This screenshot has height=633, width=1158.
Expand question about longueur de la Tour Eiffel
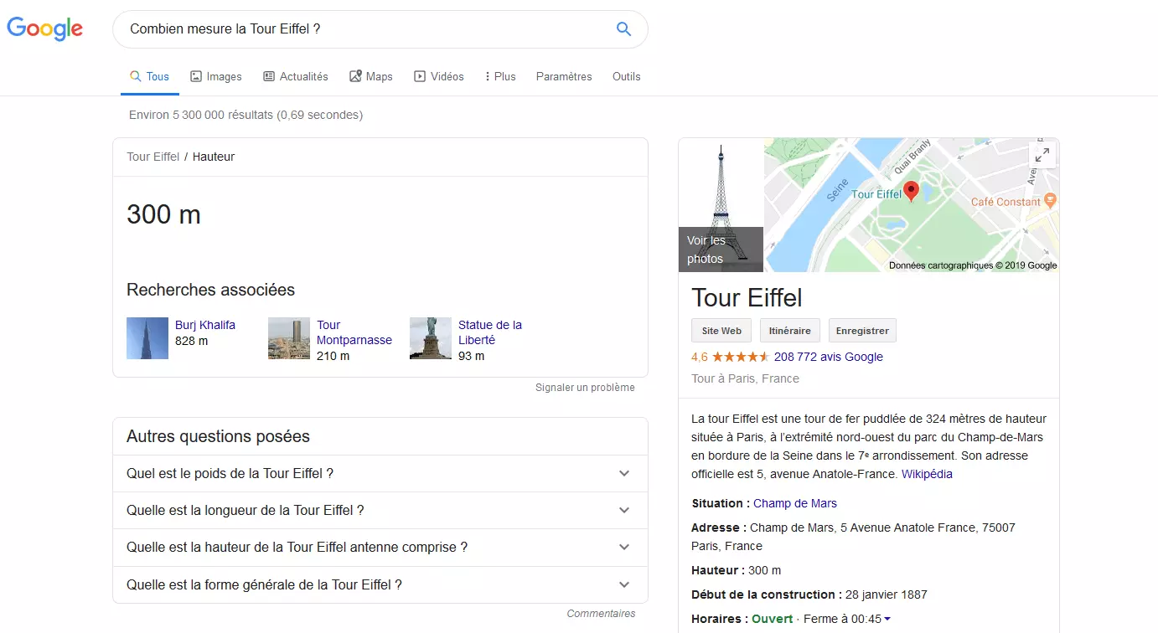380,510
